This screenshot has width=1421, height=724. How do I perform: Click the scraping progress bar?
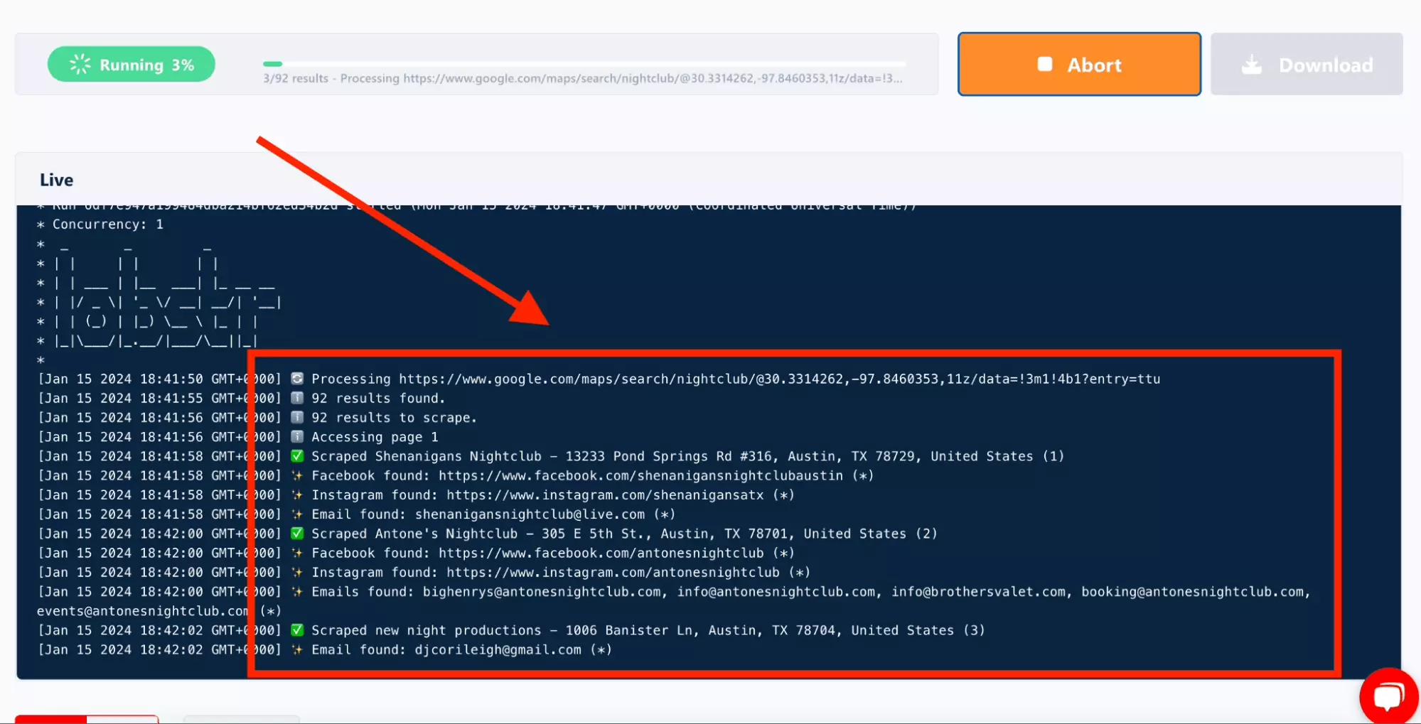[584, 64]
